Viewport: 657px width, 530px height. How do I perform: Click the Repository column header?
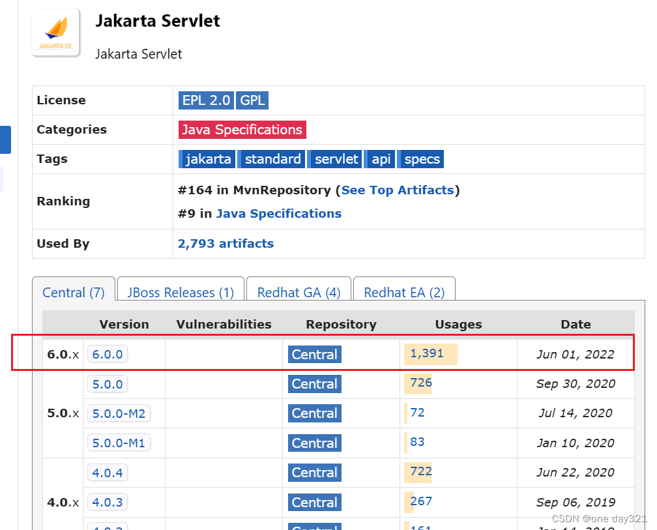(341, 324)
